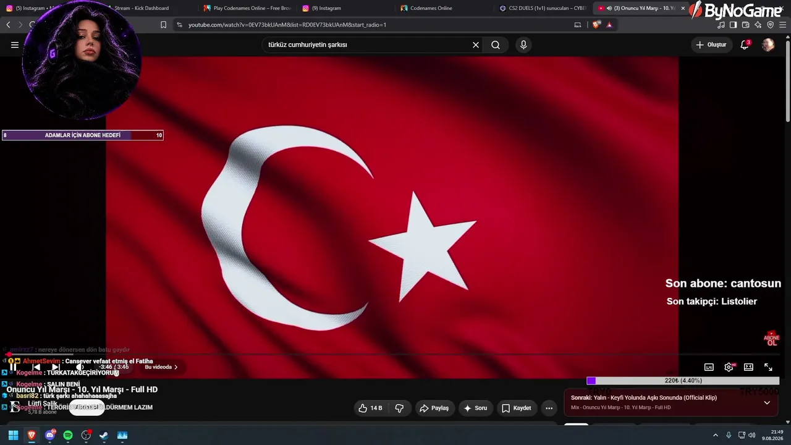Start voice search with the microphone
This screenshot has width=791, height=445.
point(523,44)
